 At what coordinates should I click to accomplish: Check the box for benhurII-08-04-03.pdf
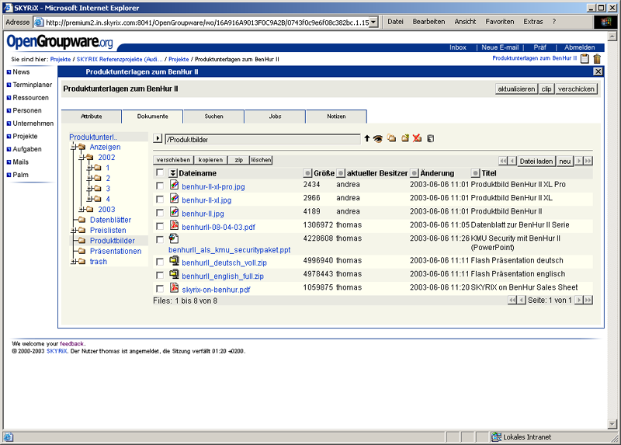(x=160, y=226)
